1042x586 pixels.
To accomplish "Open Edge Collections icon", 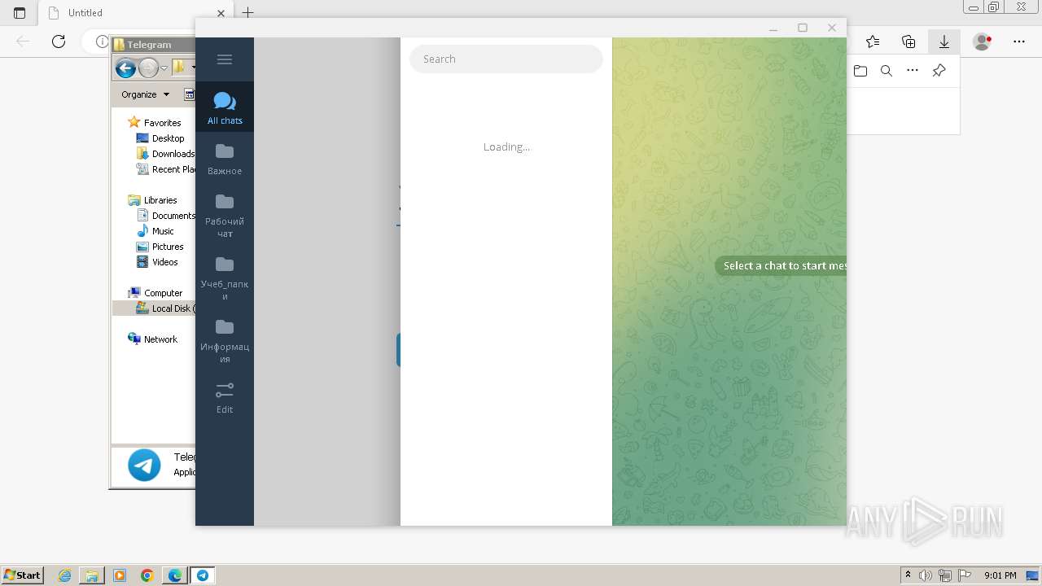I will [x=908, y=42].
